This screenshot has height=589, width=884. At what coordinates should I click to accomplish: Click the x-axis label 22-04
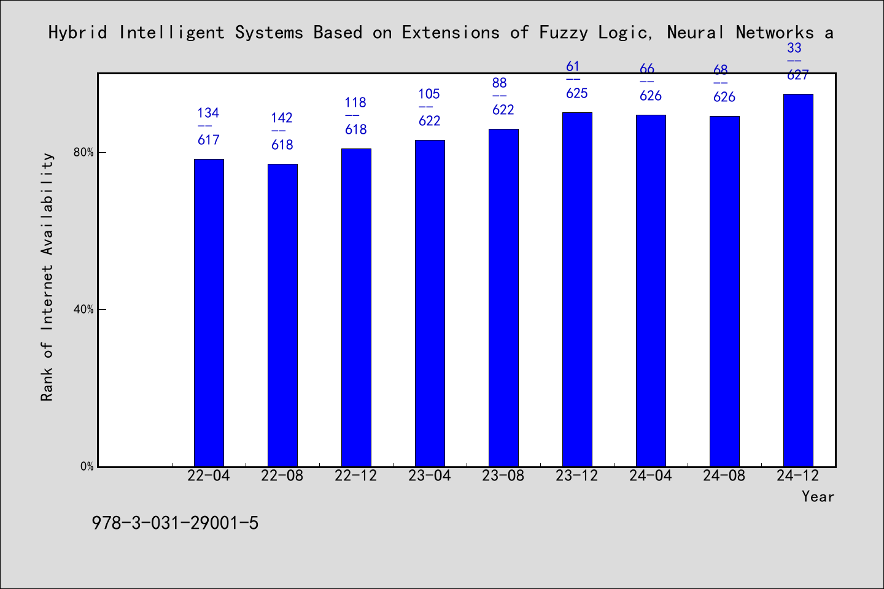(209, 476)
